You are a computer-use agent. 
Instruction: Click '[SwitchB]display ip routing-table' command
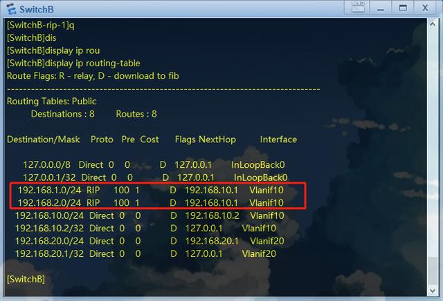73,64
